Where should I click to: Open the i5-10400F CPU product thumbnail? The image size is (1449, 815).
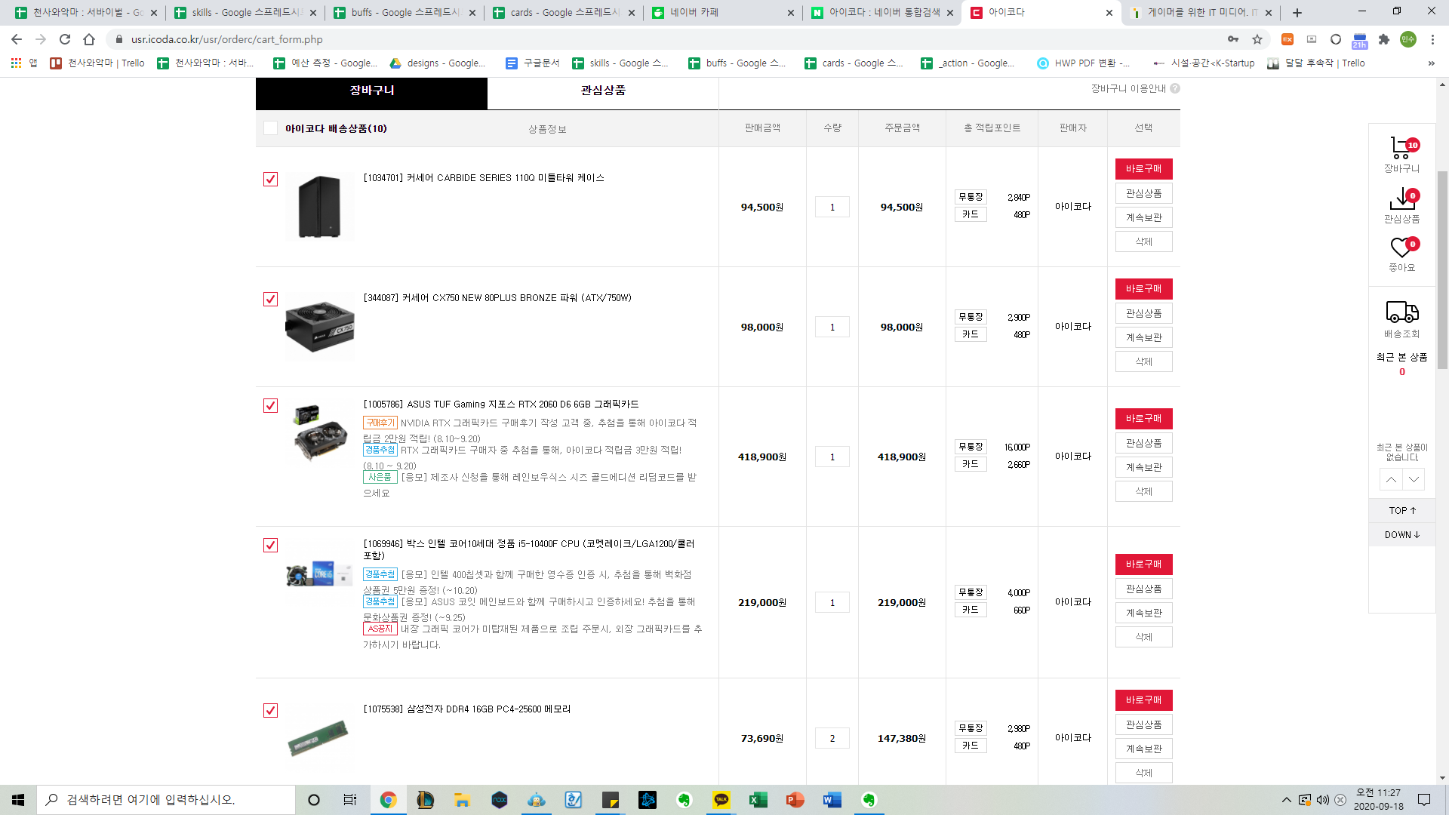[x=319, y=574]
